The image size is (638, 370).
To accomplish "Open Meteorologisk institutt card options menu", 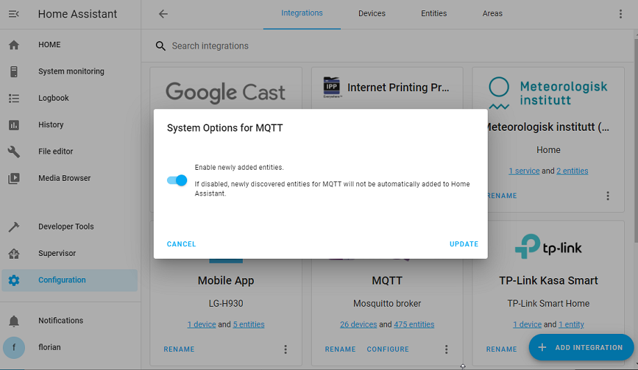I will click(608, 196).
